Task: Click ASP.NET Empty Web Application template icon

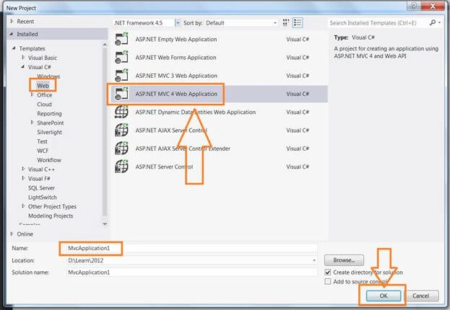Action: [121, 39]
